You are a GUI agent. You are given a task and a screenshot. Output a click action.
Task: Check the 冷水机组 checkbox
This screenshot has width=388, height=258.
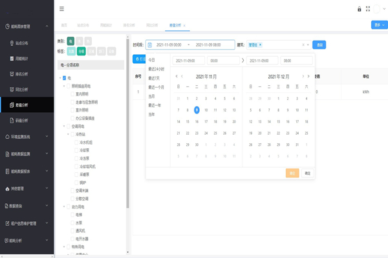click(x=76, y=143)
